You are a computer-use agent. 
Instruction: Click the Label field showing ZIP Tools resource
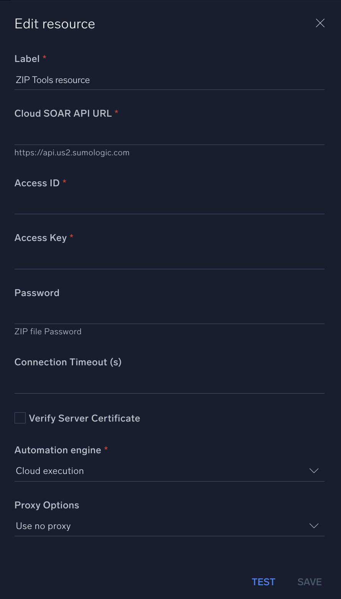pos(169,80)
